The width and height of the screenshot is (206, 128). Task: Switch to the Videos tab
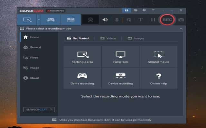(108, 38)
